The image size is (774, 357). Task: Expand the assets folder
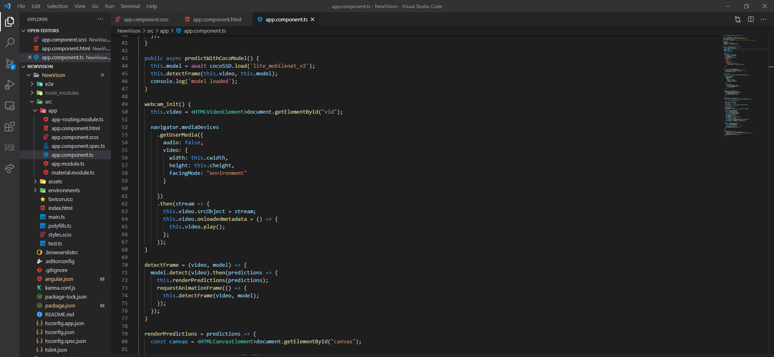tap(55, 182)
